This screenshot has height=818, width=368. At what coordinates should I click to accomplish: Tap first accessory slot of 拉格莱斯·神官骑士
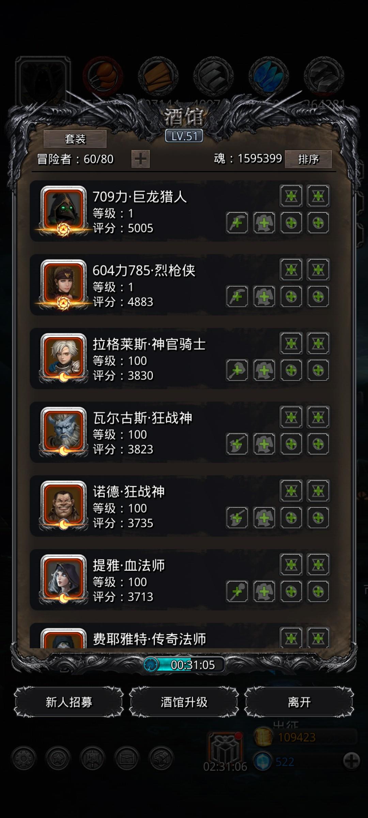[291, 370]
